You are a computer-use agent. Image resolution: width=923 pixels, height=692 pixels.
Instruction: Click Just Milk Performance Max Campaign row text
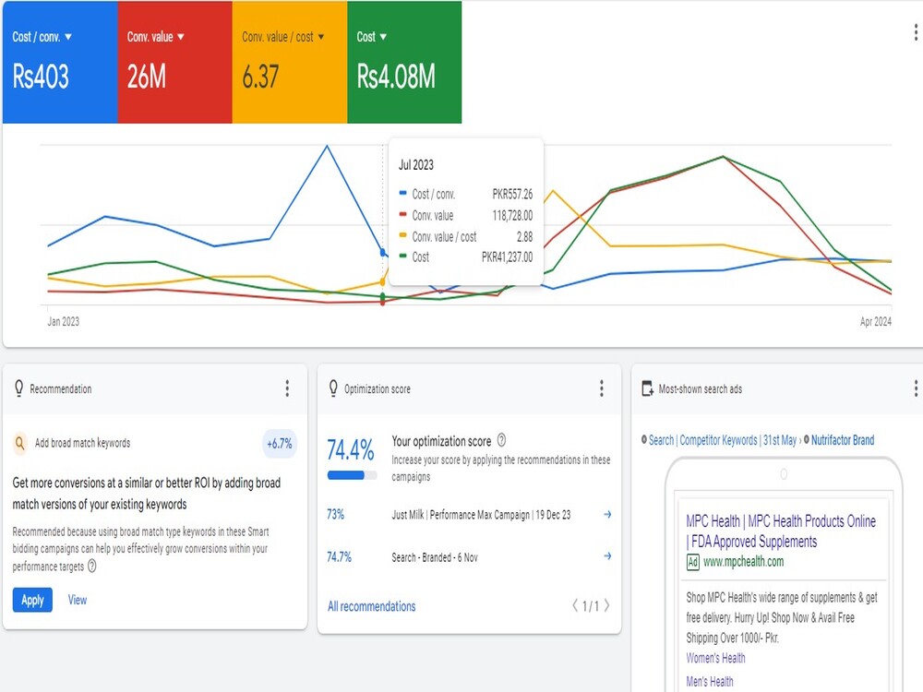click(481, 515)
